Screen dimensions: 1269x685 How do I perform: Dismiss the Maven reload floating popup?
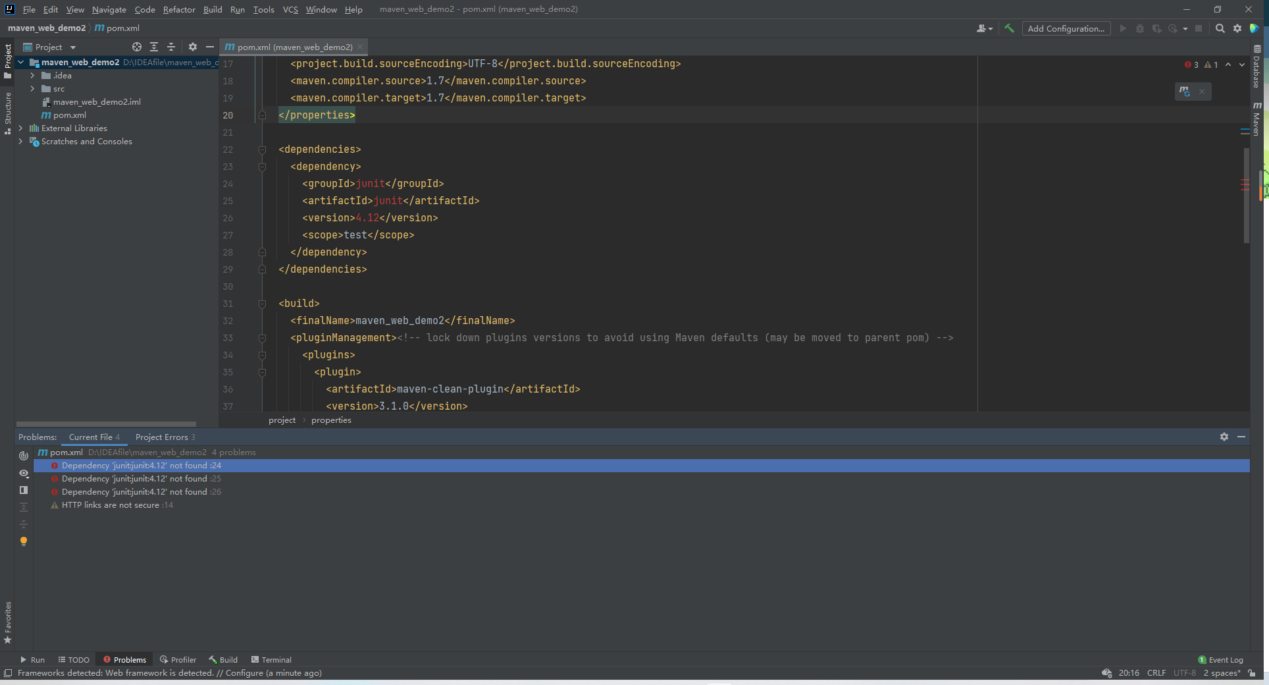(x=1202, y=92)
